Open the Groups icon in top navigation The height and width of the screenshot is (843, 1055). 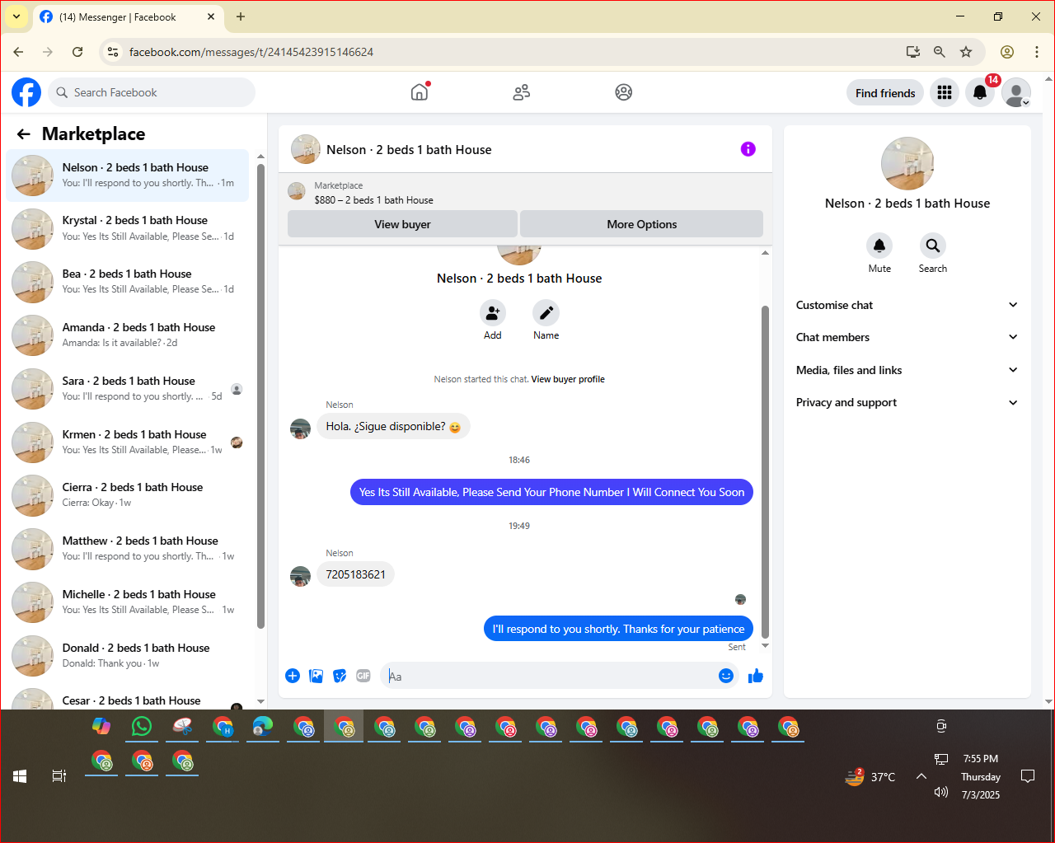(624, 92)
